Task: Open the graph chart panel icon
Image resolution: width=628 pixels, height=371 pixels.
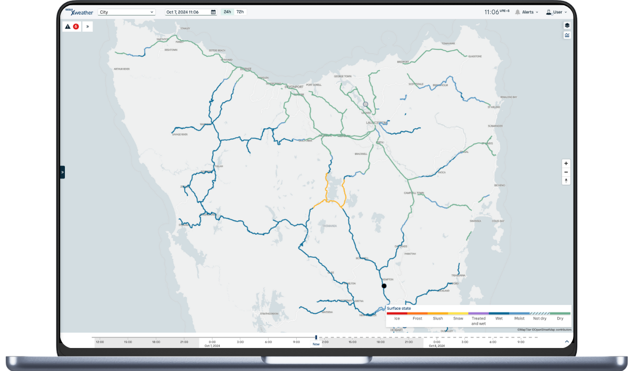Action: click(x=567, y=35)
